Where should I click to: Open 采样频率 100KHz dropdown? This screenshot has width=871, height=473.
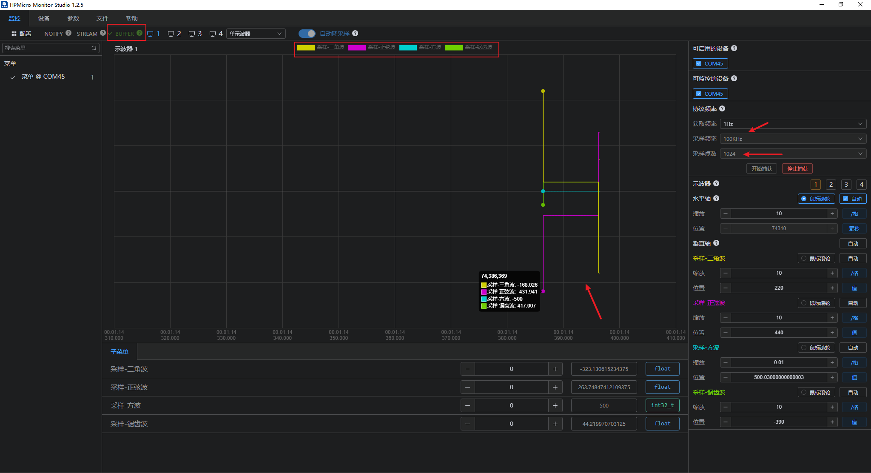pyautogui.click(x=793, y=139)
